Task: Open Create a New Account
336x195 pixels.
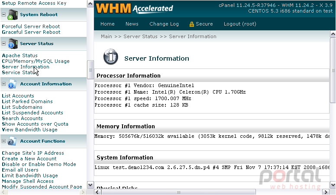Action: (x=29, y=159)
